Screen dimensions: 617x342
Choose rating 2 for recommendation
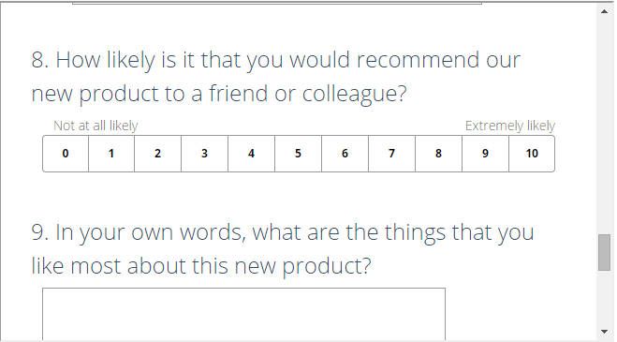click(158, 154)
